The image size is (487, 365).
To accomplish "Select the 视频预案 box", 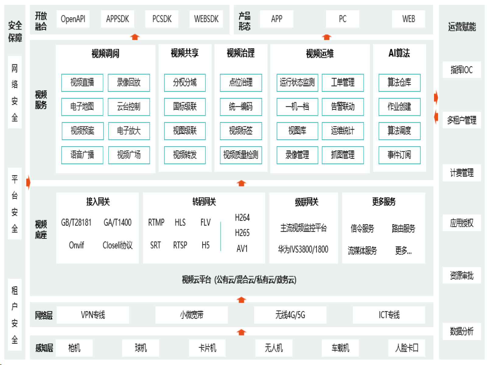I will tap(82, 131).
